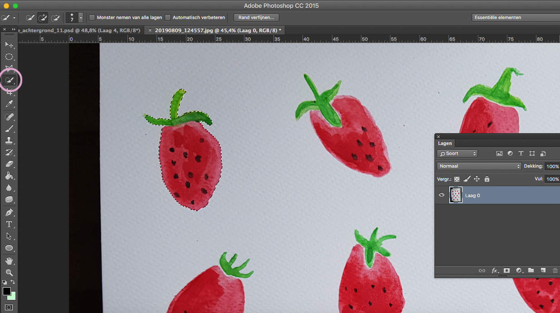Pick the Clone Stamp tool

click(9, 140)
